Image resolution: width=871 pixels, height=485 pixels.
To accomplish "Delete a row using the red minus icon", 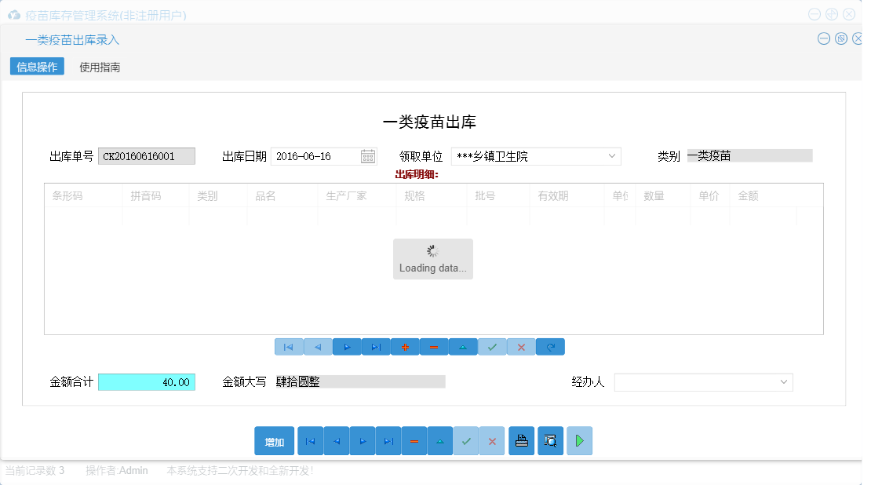I will click(x=434, y=346).
